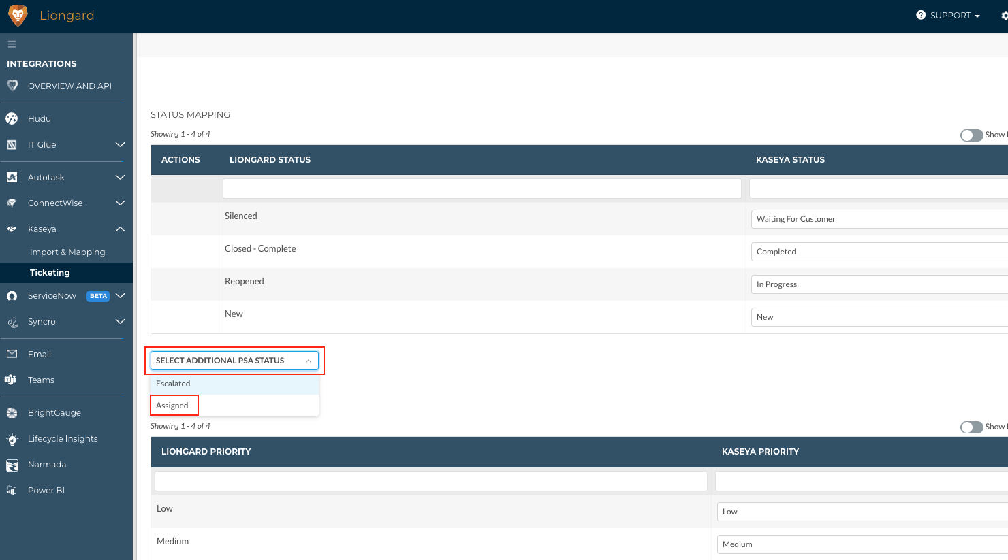Sort by Liongard Status column header
The height and width of the screenshot is (560, 1008).
pos(270,160)
